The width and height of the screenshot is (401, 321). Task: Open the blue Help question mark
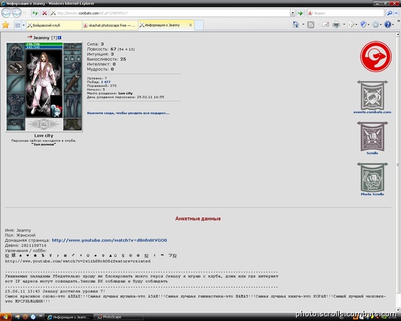(x=388, y=25)
